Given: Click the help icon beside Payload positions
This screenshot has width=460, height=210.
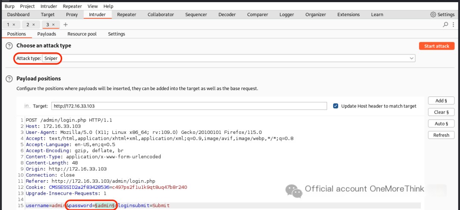Looking at the screenshot, I should (10, 79).
